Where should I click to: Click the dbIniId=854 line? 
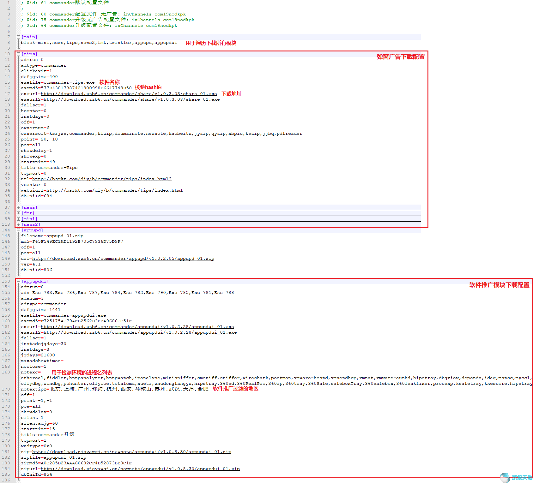click(36, 474)
